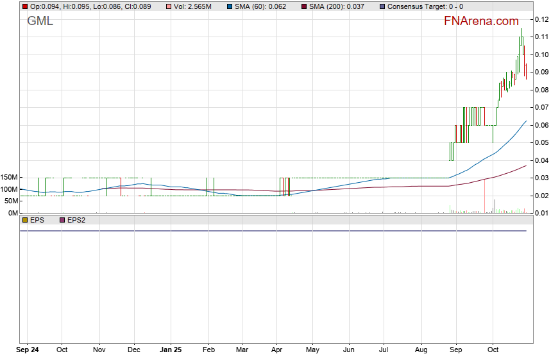The image size is (551, 363).
Task: Click the 'Vol: 2.565M' legend text
Action: [x=192, y=6]
